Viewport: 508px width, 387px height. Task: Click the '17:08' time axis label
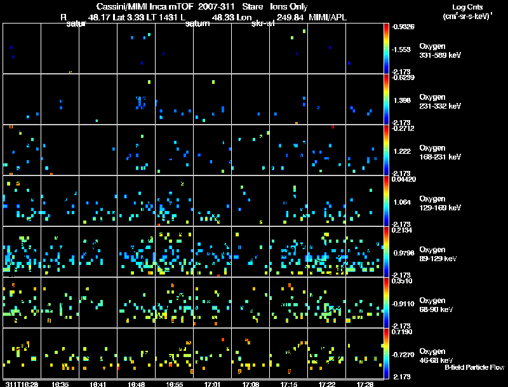(x=250, y=384)
